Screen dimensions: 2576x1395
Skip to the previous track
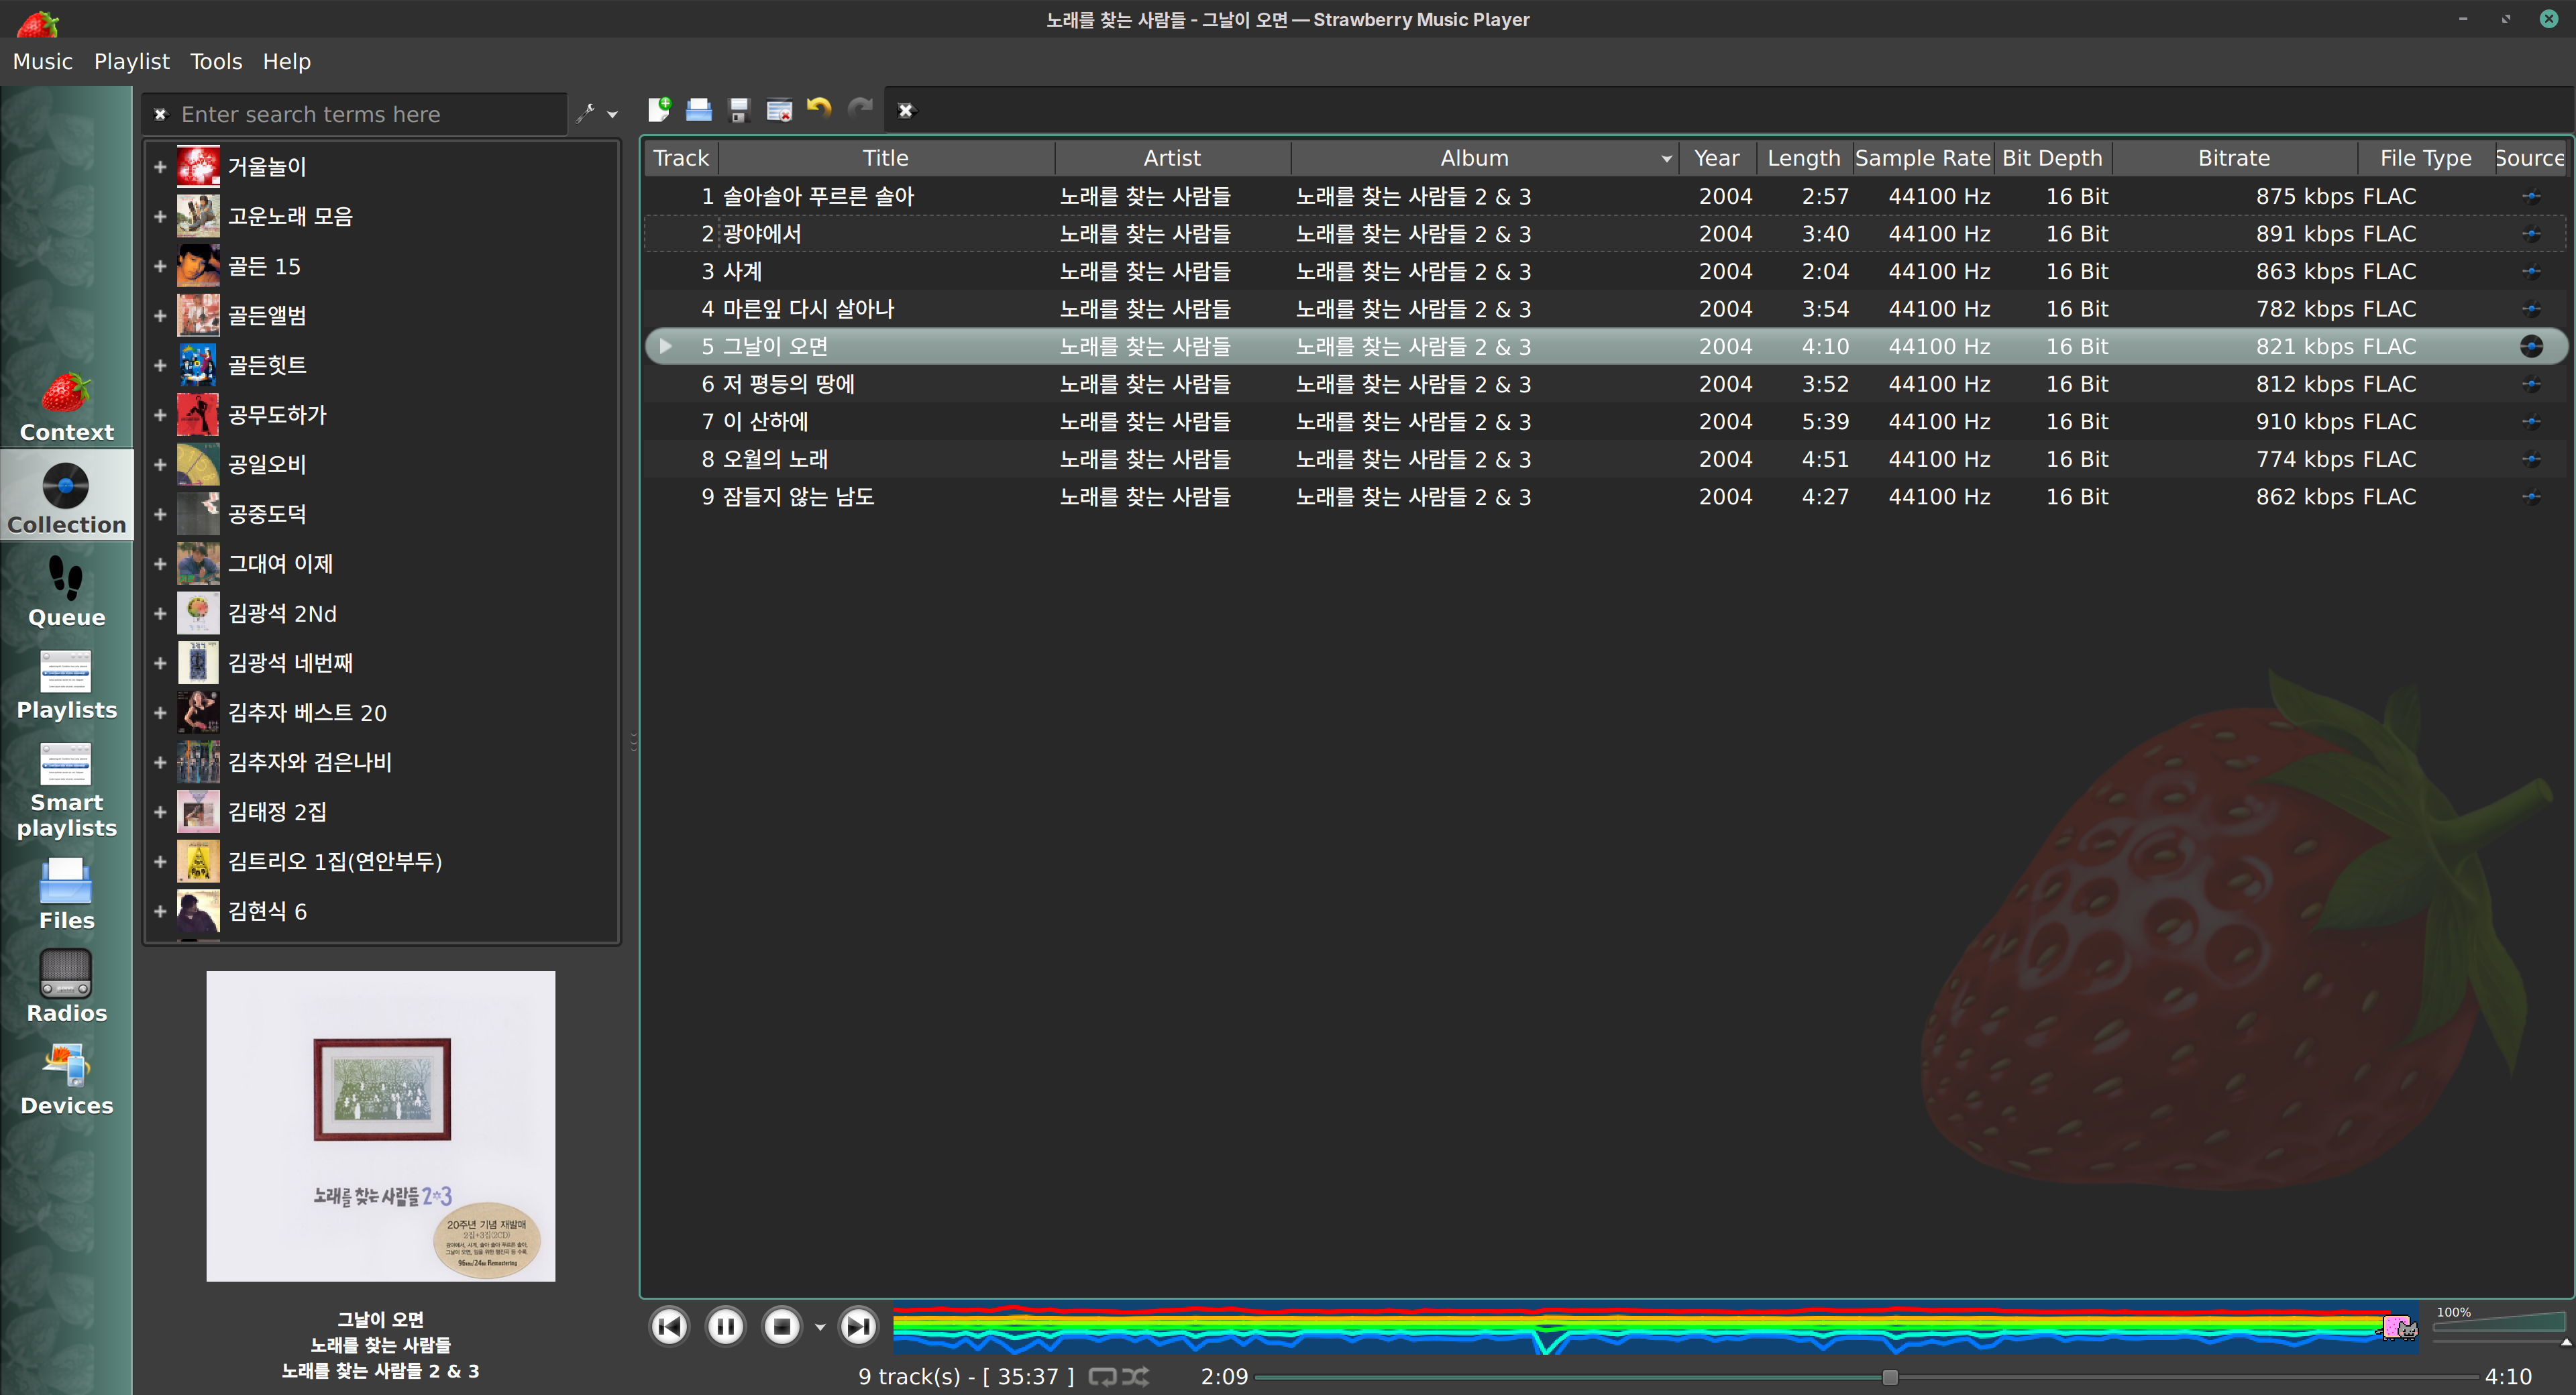(669, 1327)
